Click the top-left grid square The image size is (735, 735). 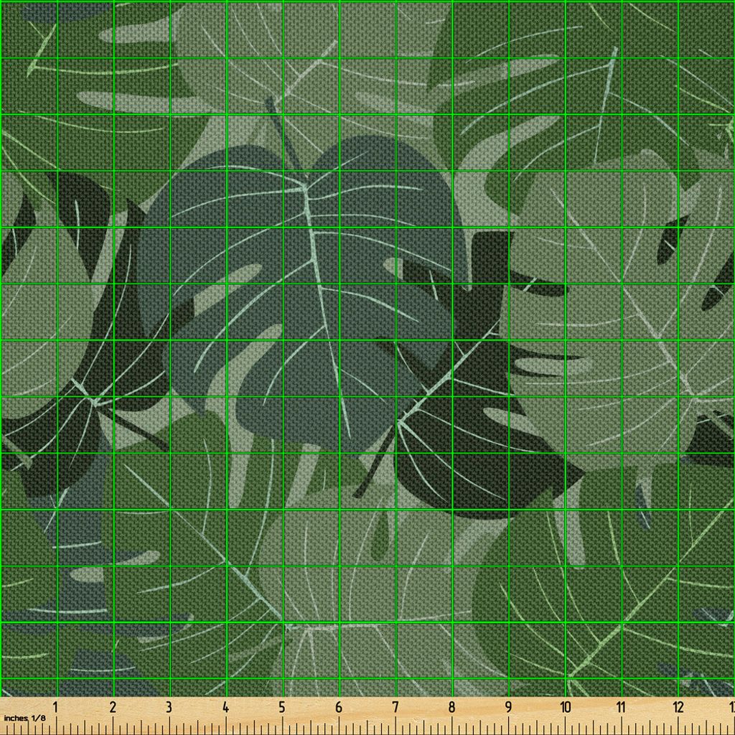click(x=29, y=29)
